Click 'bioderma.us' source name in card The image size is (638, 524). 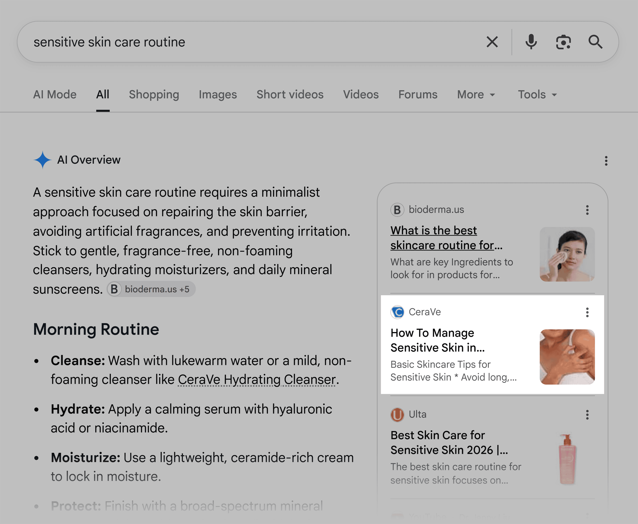tap(436, 209)
